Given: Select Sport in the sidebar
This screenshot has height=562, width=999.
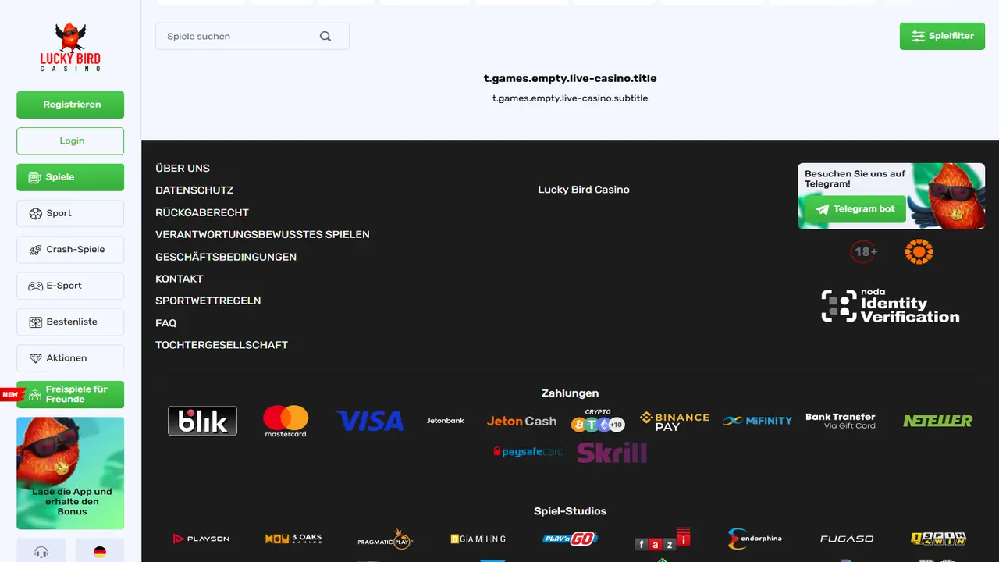Looking at the screenshot, I should (70, 213).
